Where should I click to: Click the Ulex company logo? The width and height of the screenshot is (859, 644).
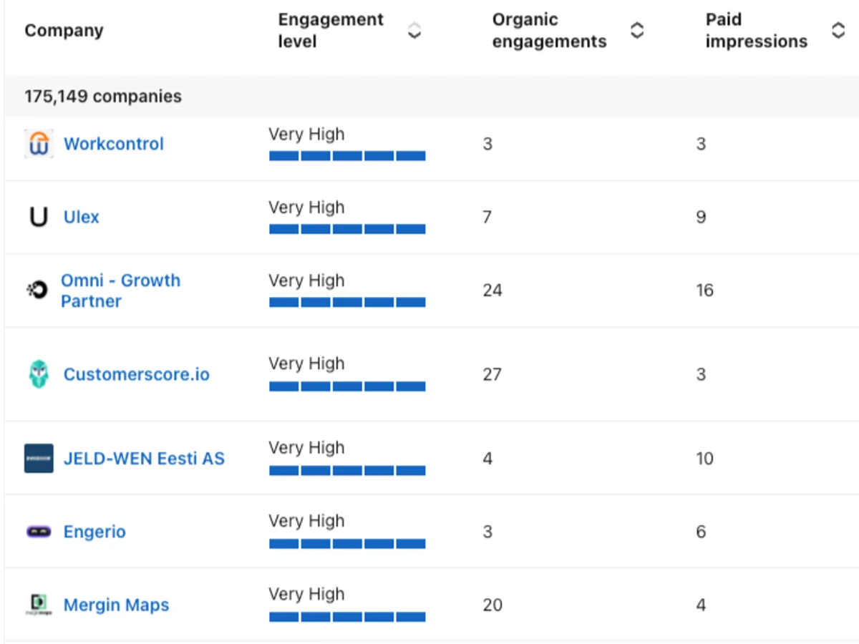point(39,217)
